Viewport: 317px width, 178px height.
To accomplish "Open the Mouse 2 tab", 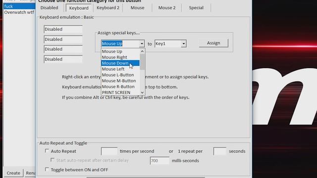I will click(x=167, y=8).
